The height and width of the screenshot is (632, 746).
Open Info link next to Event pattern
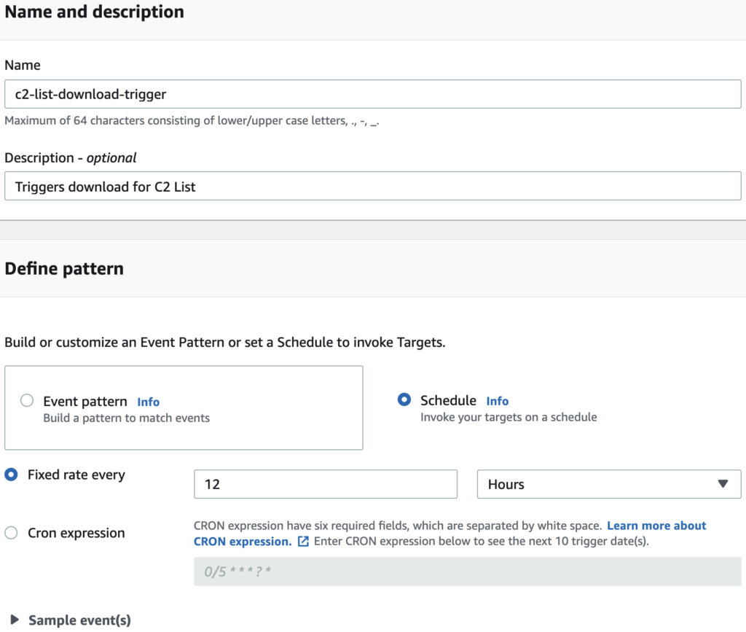148,402
